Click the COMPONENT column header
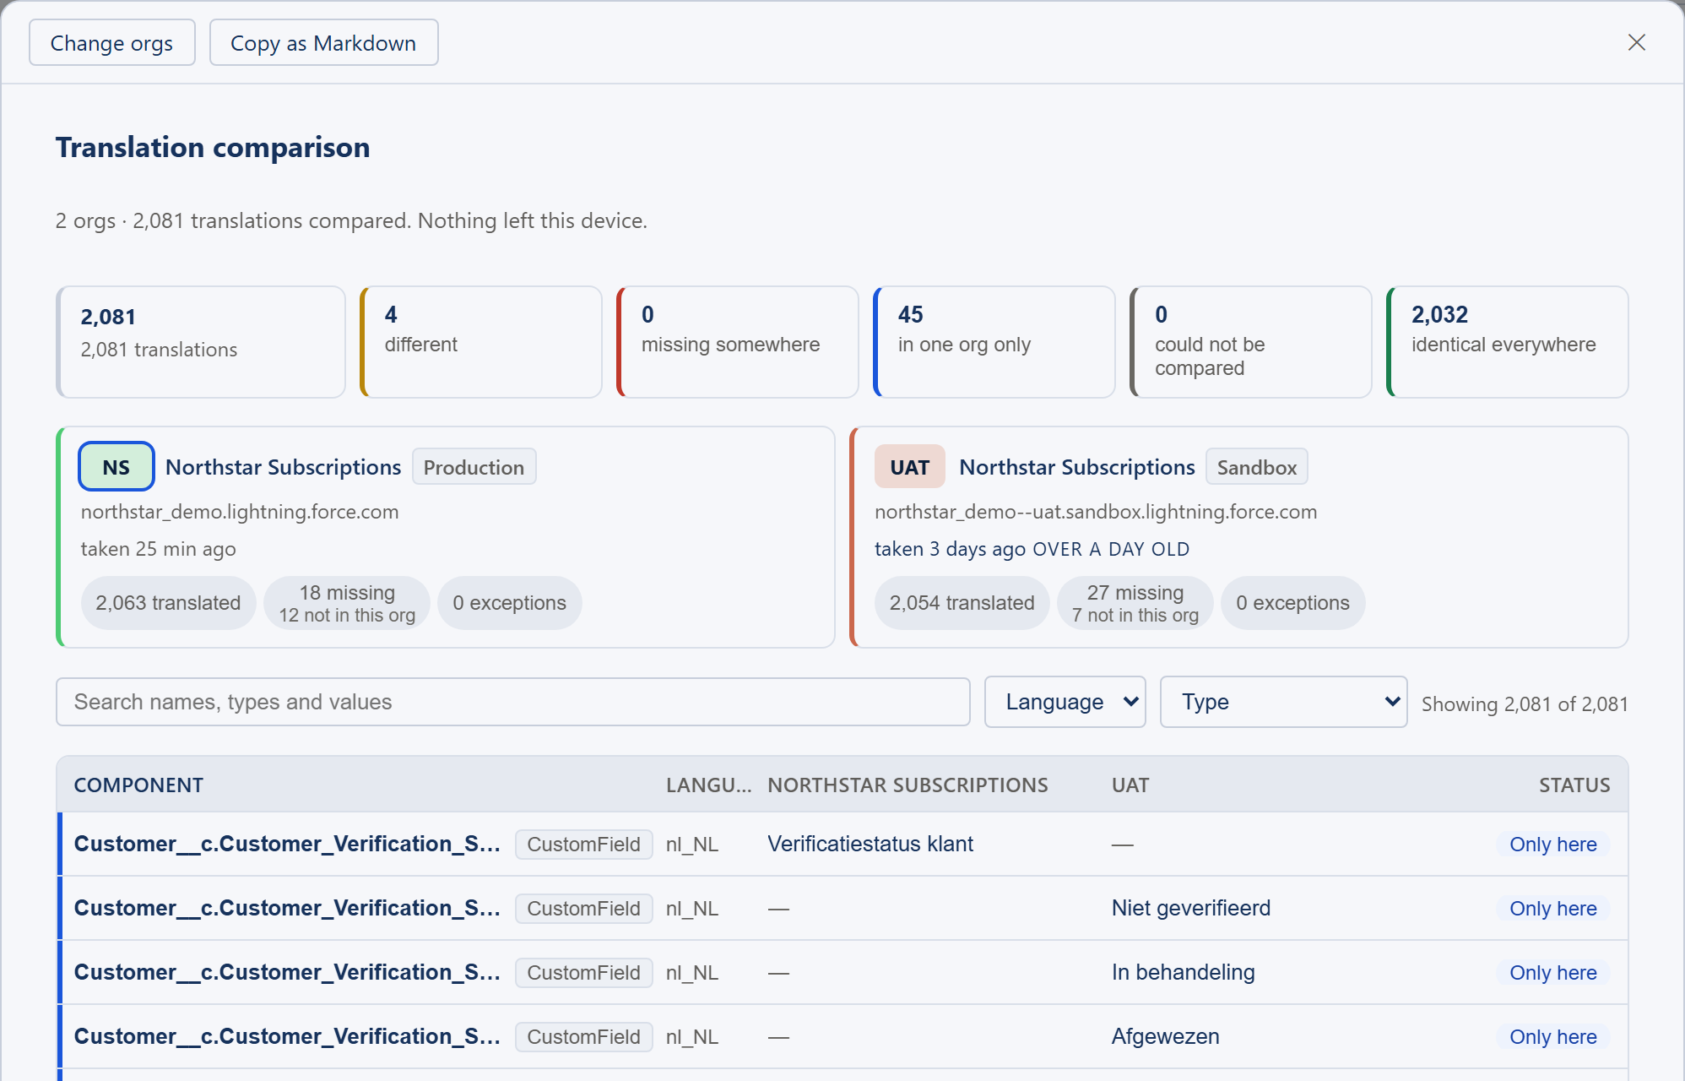Screen dimensions: 1685x1081 [138, 785]
